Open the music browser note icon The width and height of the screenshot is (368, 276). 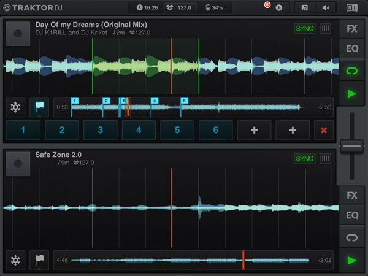click(x=305, y=8)
